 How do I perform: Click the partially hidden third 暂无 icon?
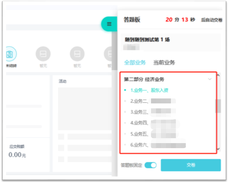coord(108,54)
